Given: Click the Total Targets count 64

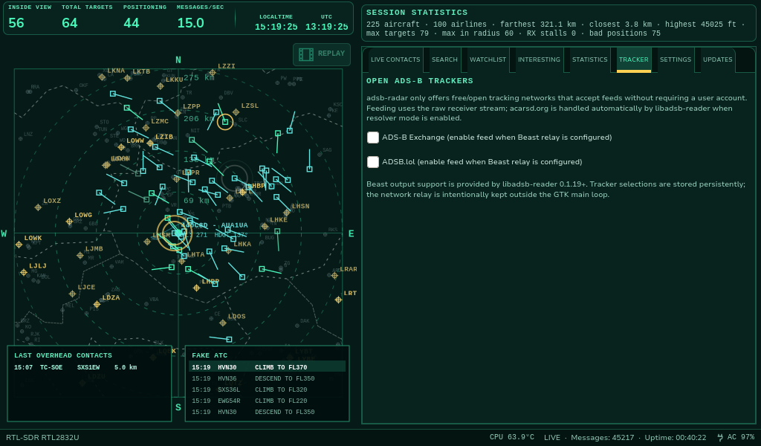Looking at the screenshot, I should pyautogui.click(x=69, y=23).
